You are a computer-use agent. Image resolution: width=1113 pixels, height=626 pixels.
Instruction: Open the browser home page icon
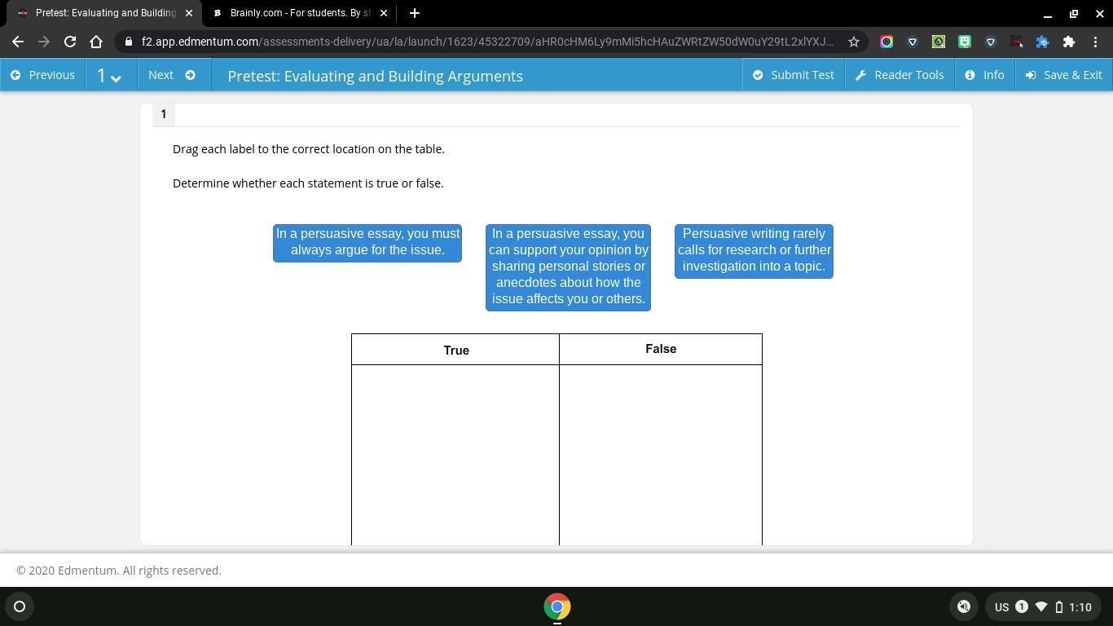pos(96,42)
